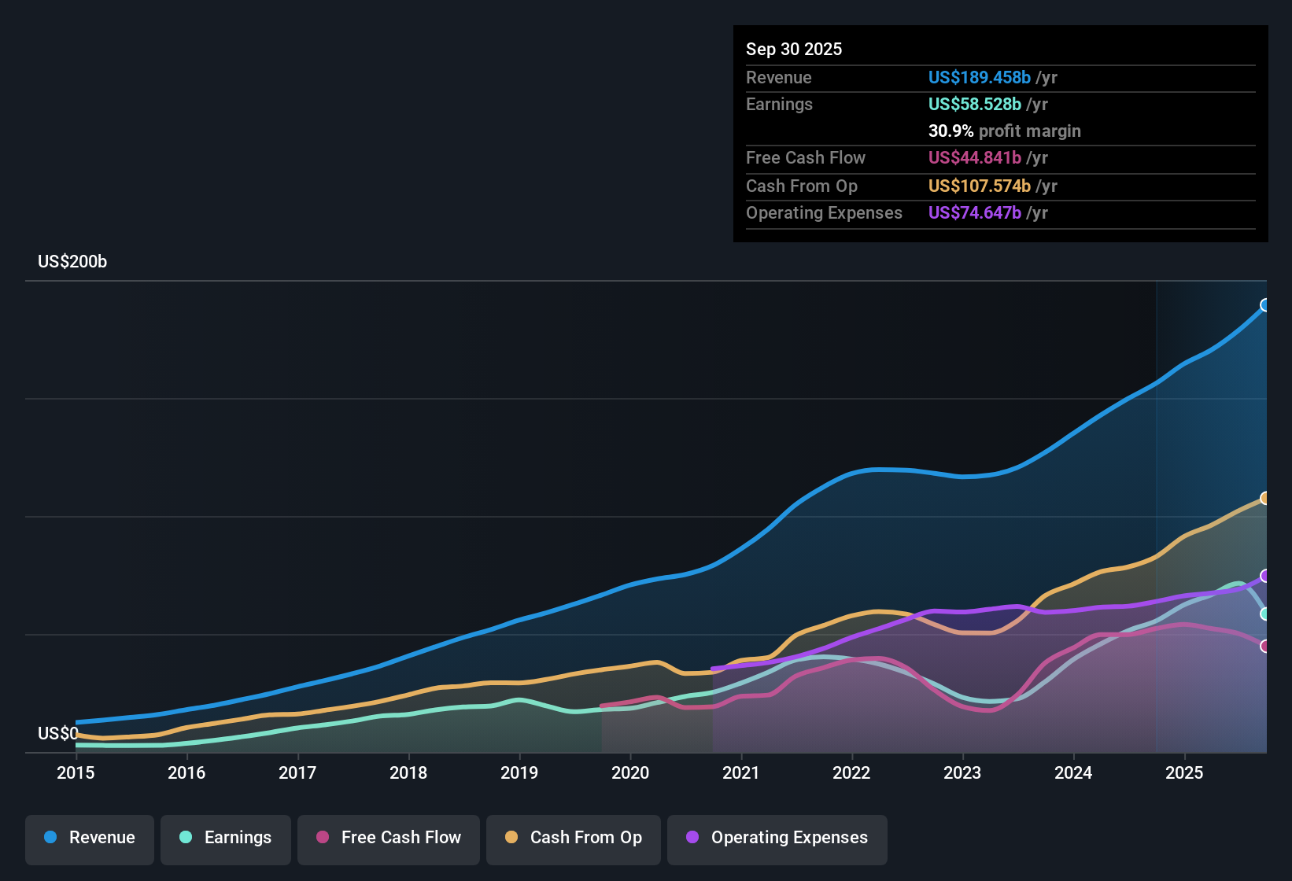Viewport: 1292px width, 881px height.
Task: Click the US$58.528b Earnings value
Action: (974, 104)
